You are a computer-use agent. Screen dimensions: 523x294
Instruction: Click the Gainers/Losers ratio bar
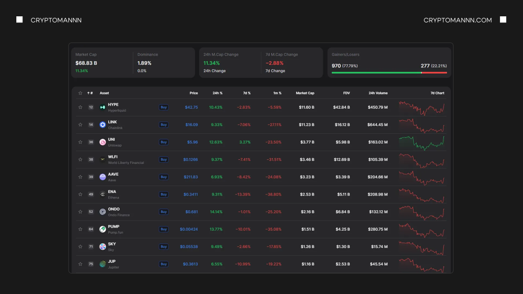point(389,72)
